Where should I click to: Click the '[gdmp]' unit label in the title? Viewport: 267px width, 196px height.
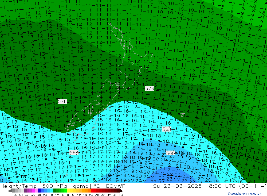tap(81, 186)
